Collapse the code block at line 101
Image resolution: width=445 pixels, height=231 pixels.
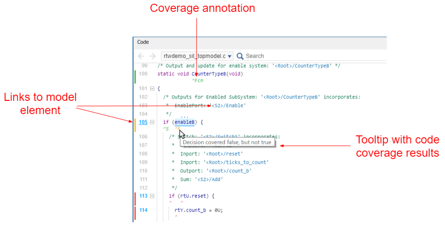(x=152, y=89)
